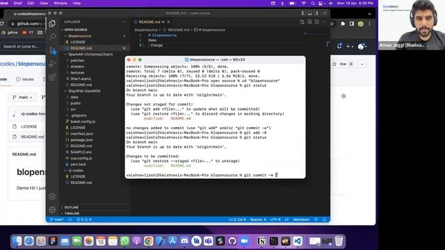
Task: Open the Manage gear in VS Code activity bar
Action: [52, 210]
